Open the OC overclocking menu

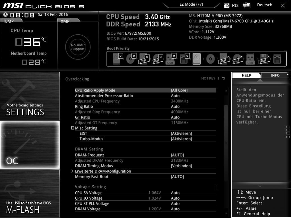pyautogui.click(x=30, y=145)
